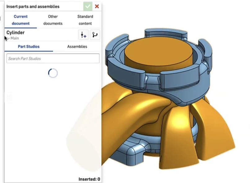Switch to the Current document tab
This screenshot has width=250, height=183.
click(x=21, y=20)
